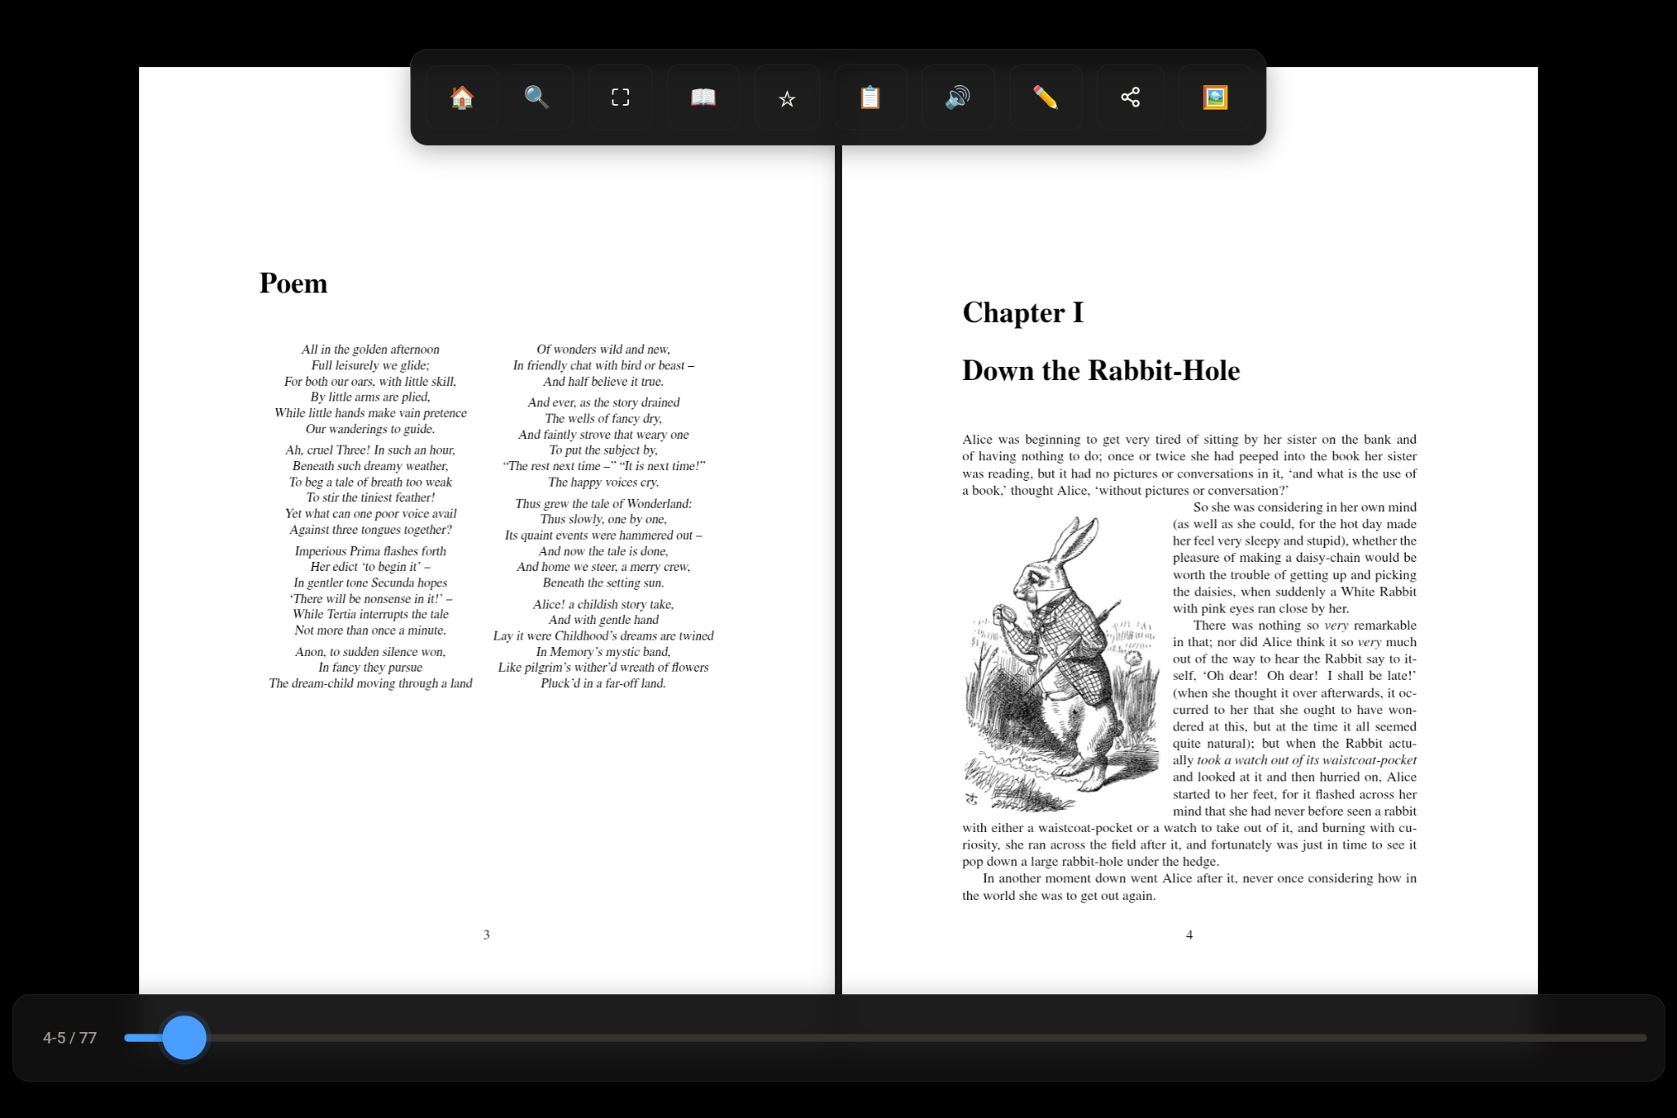Open the annotations clipboard panel

(x=870, y=97)
